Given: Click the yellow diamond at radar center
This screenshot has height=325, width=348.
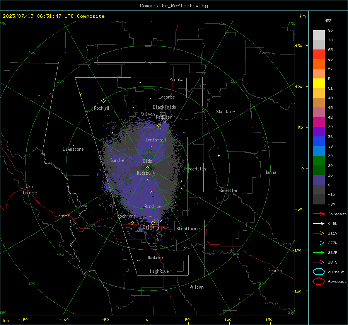Looking at the screenshot, I should 148,168.
